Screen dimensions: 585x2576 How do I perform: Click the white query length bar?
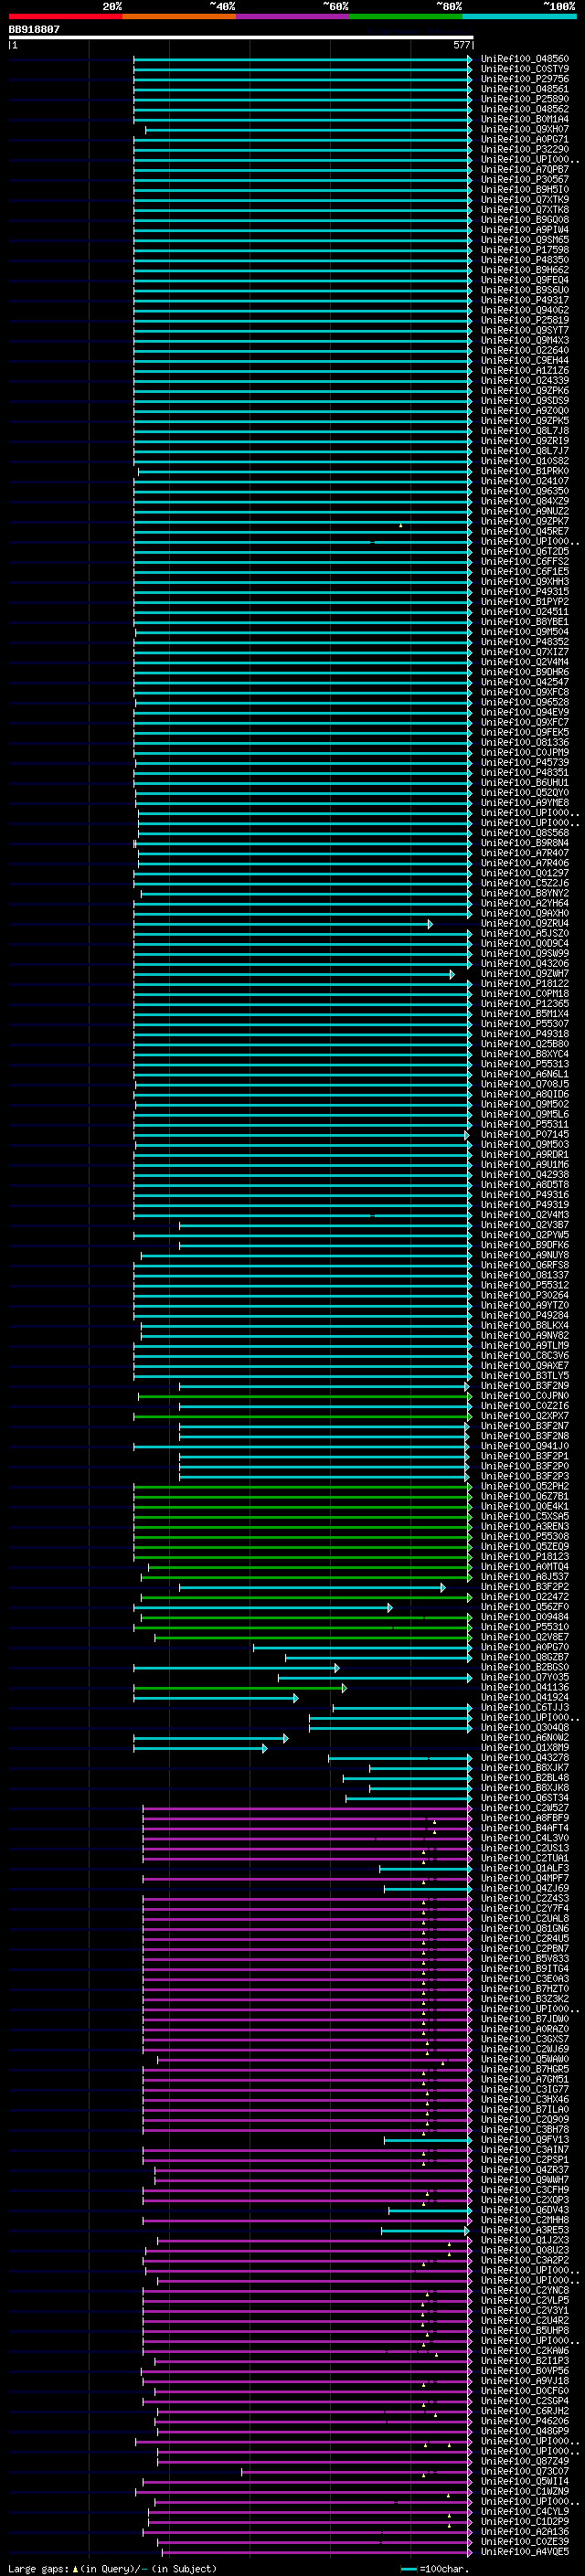(x=241, y=38)
